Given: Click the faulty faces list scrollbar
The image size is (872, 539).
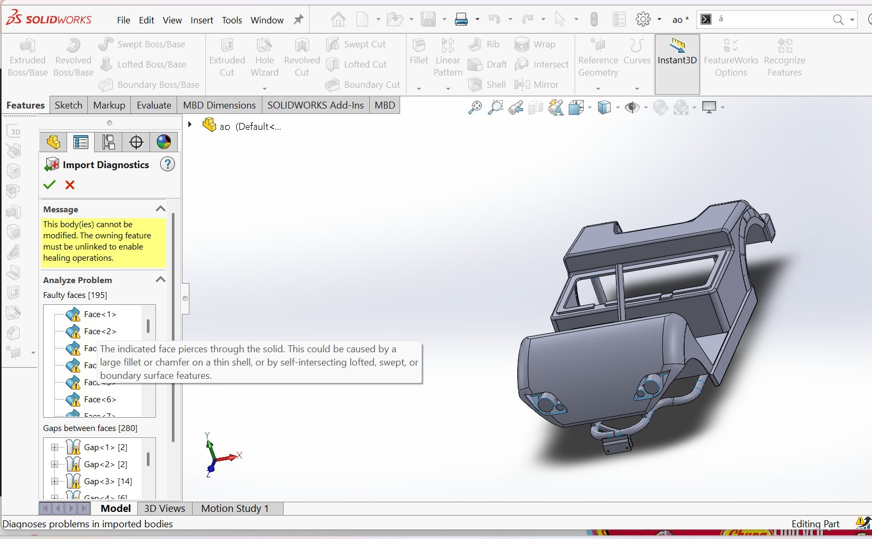Looking at the screenshot, I should 148,326.
